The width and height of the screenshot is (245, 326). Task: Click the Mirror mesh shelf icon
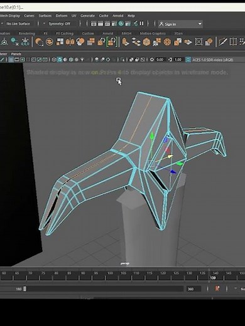point(70,42)
